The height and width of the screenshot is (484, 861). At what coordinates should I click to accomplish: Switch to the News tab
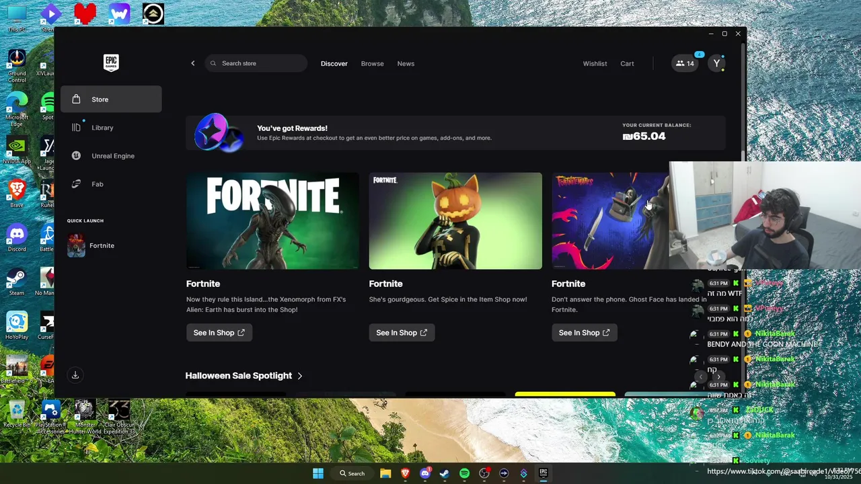click(406, 63)
